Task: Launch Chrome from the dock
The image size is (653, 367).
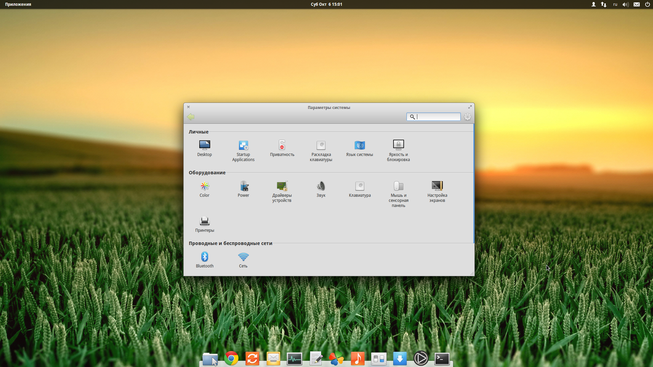Action: coord(231,359)
